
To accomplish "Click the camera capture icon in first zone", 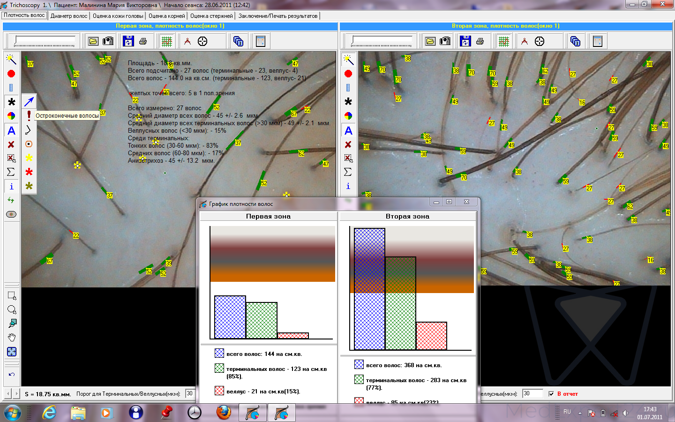I will [108, 41].
